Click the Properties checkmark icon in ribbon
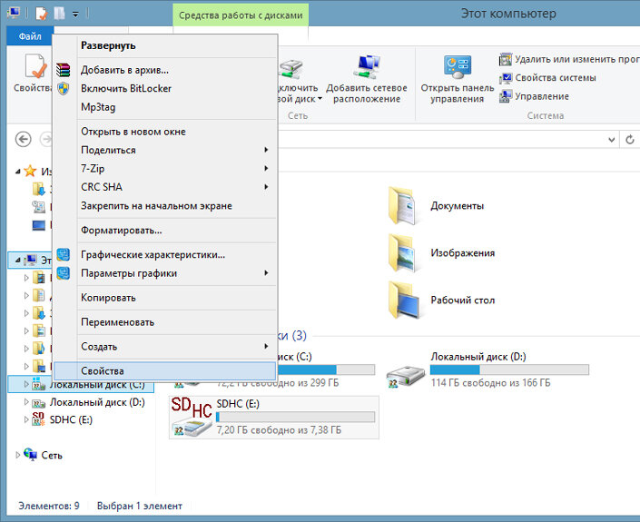640x522 pixels. (x=35, y=65)
